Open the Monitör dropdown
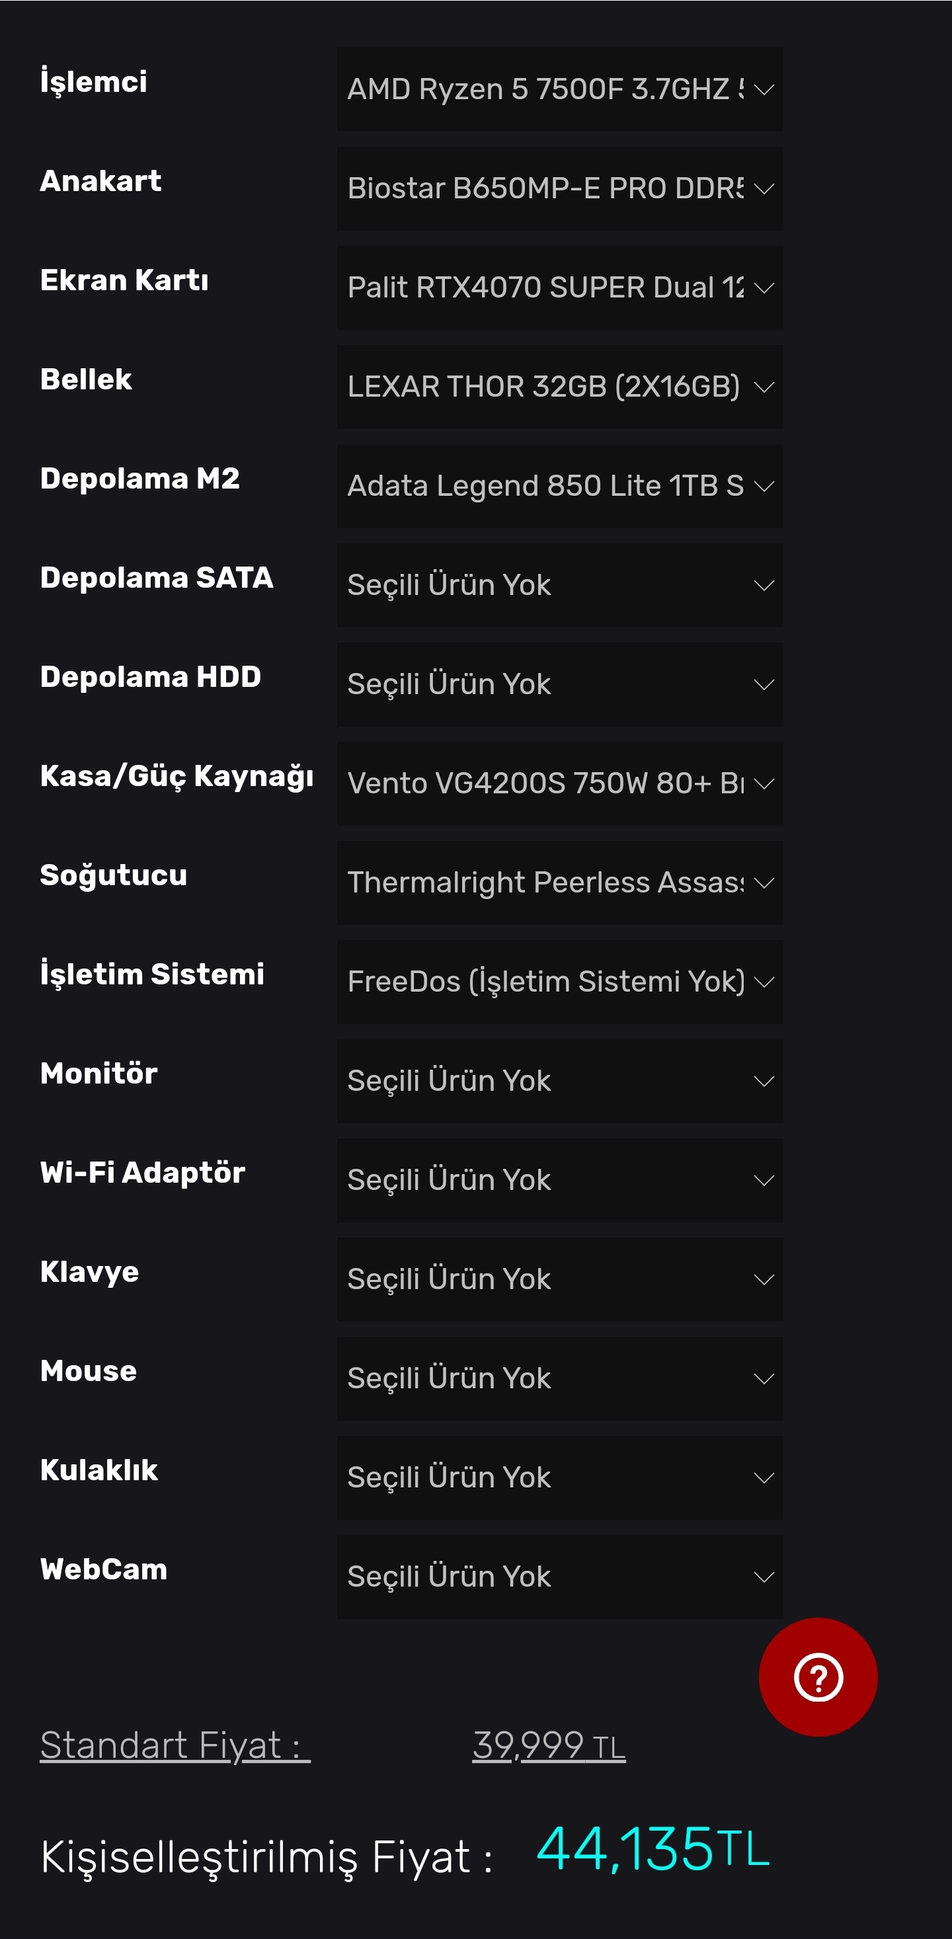 (x=559, y=1082)
